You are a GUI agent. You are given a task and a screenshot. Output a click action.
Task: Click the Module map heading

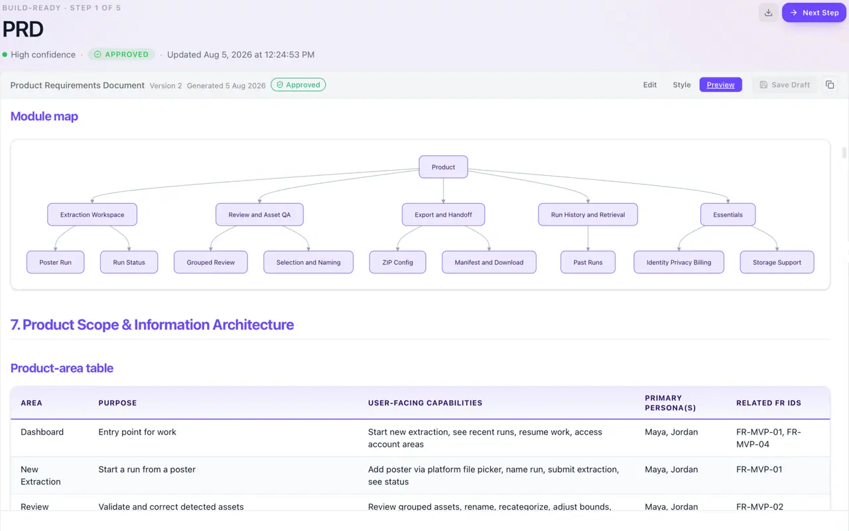[44, 116]
